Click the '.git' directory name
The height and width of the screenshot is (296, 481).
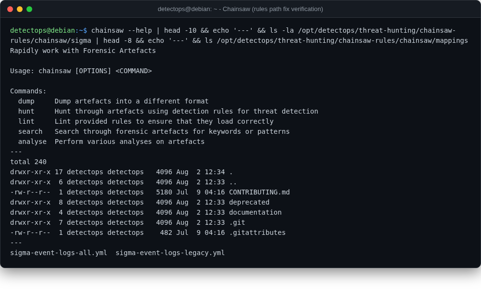tap(237, 223)
